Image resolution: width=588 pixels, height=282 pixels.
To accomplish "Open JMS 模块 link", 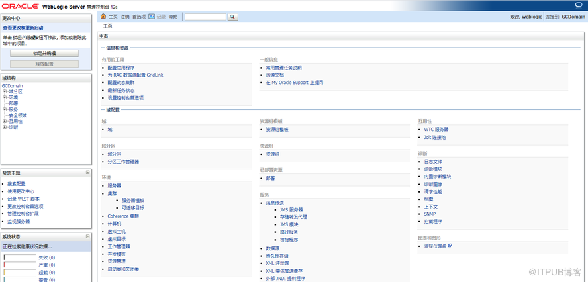I will (289, 224).
